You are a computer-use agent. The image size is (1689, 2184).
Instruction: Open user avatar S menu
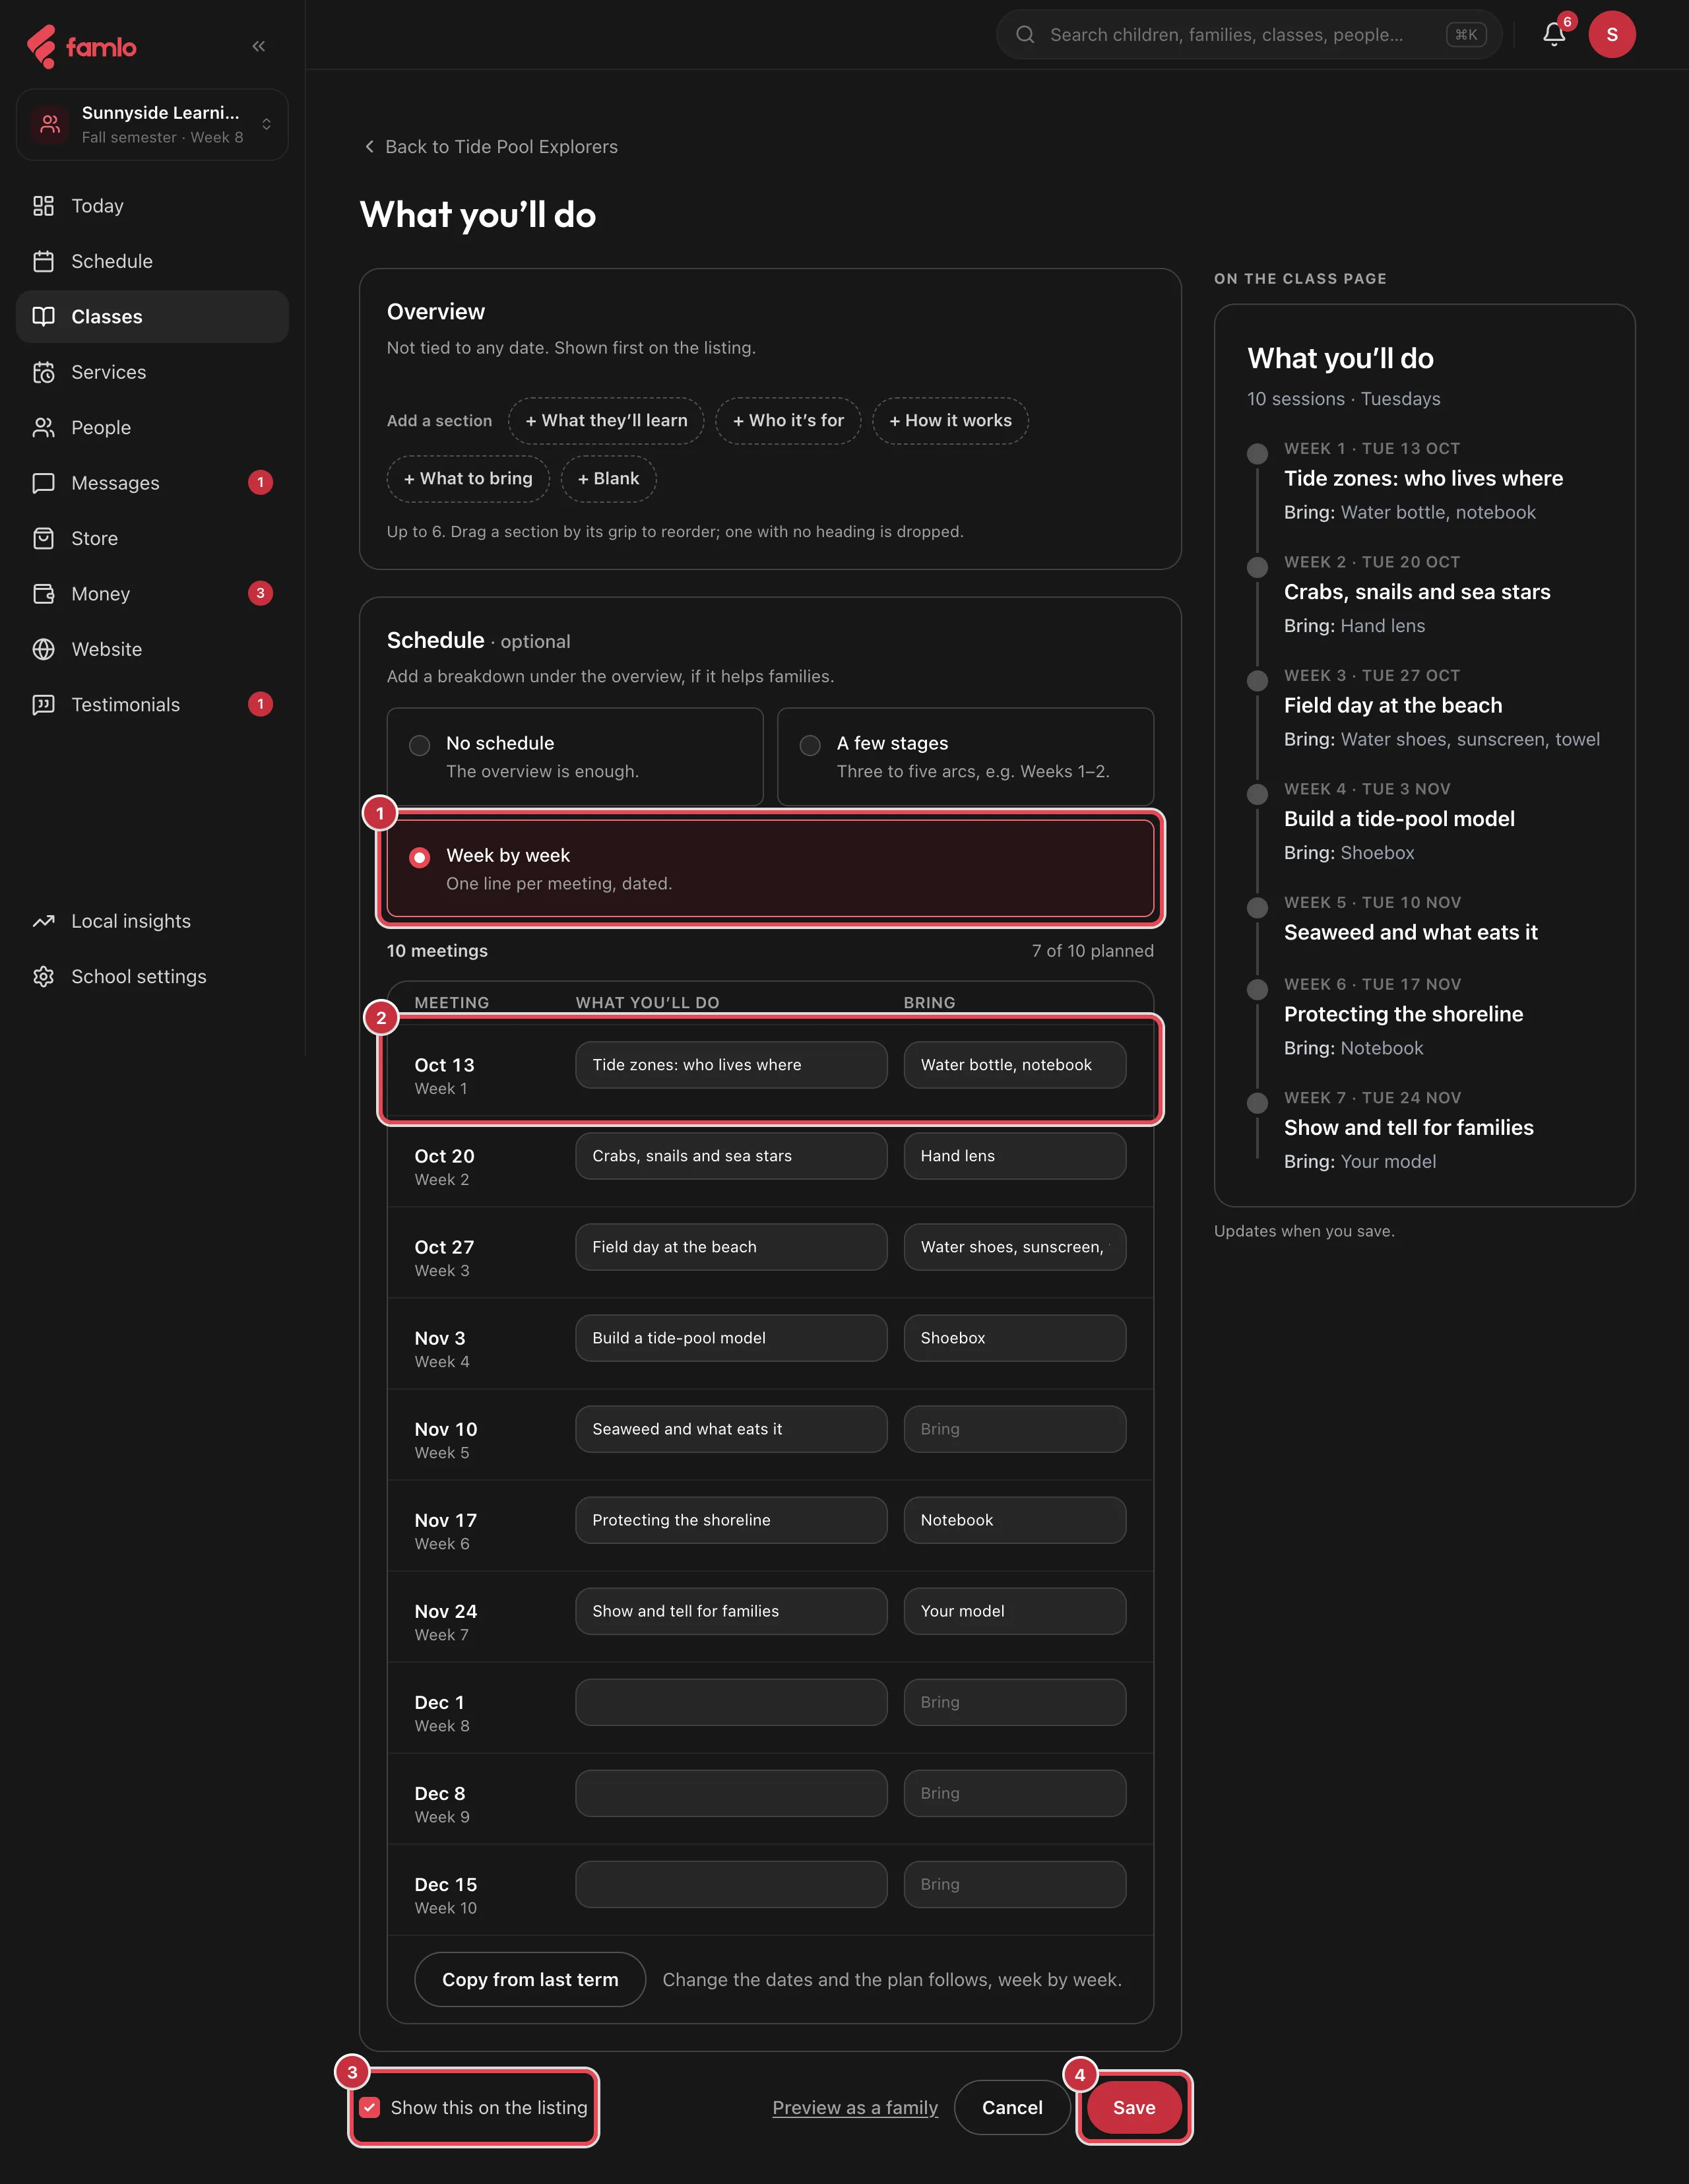coord(1611,35)
